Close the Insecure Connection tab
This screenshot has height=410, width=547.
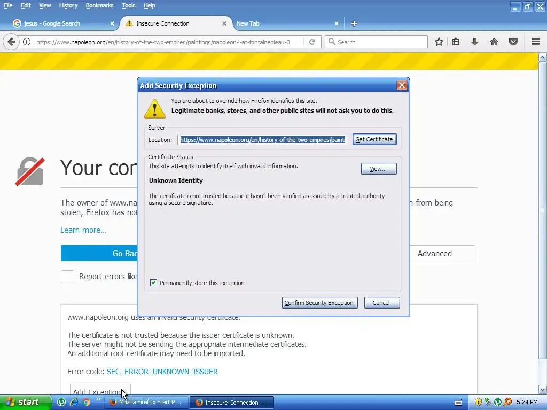coord(224,23)
